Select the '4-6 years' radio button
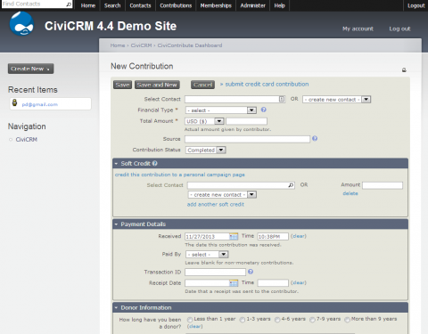 [277, 320]
